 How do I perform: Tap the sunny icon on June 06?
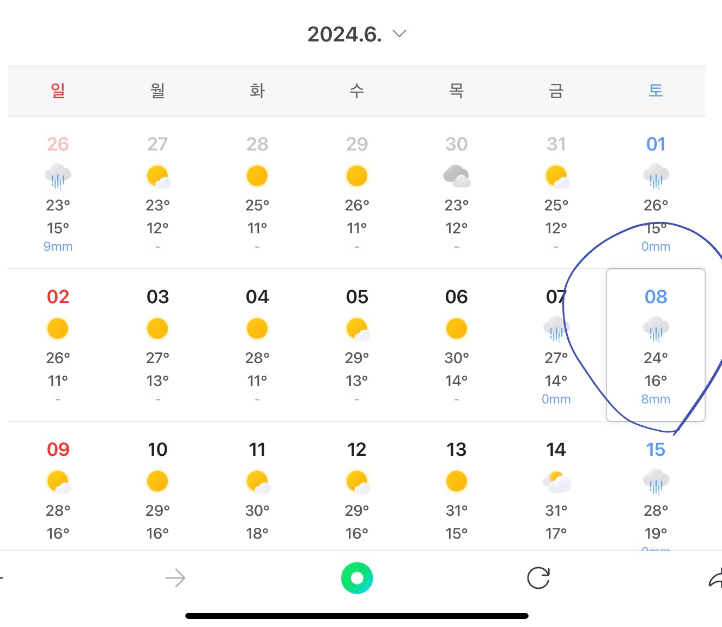click(456, 329)
